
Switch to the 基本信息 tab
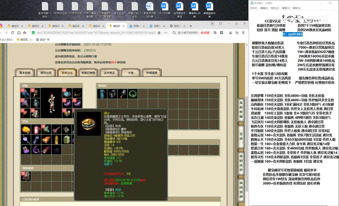click(25, 73)
